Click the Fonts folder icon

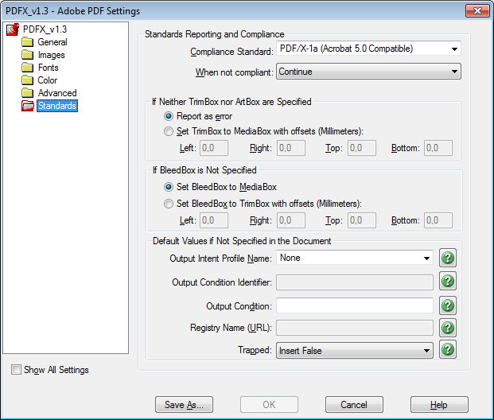pos(27,68)
